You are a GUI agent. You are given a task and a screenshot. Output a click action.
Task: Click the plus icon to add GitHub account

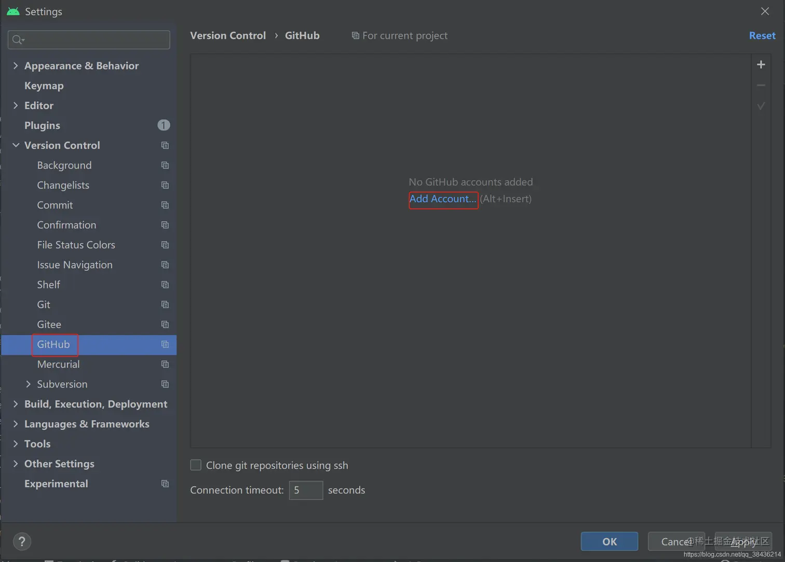coord(761,65)
